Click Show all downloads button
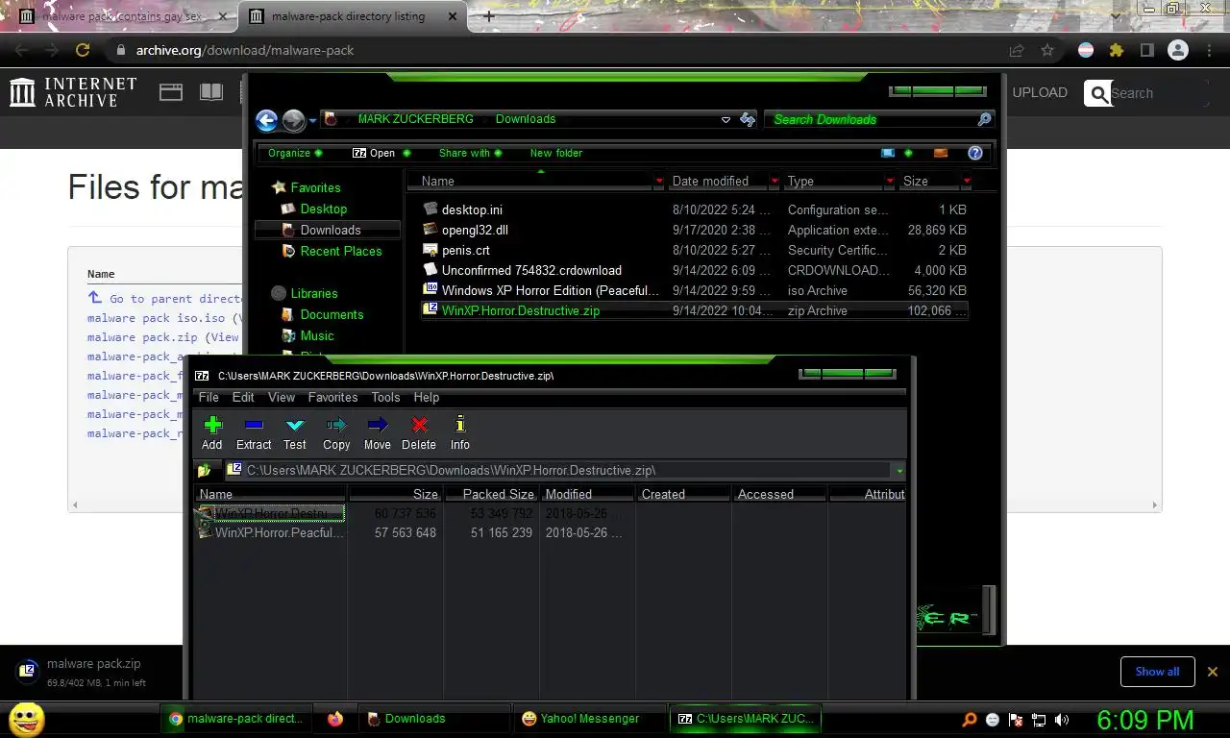The height and width of the screenshot is (738, 1230). click(x=1157, y=672)
